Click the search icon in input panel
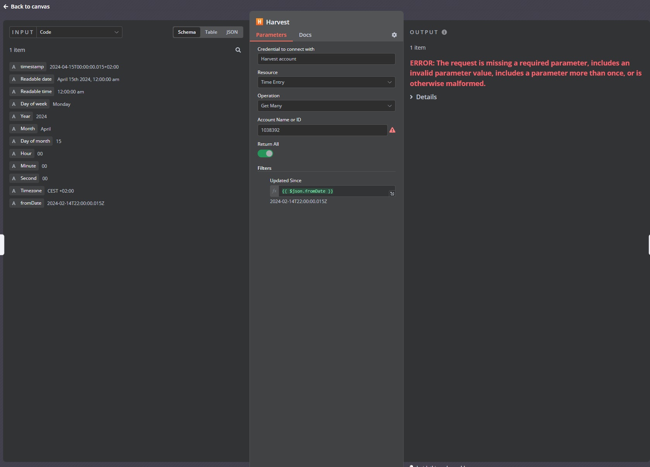Screen dimensions: 650x467 coord(238,50)
